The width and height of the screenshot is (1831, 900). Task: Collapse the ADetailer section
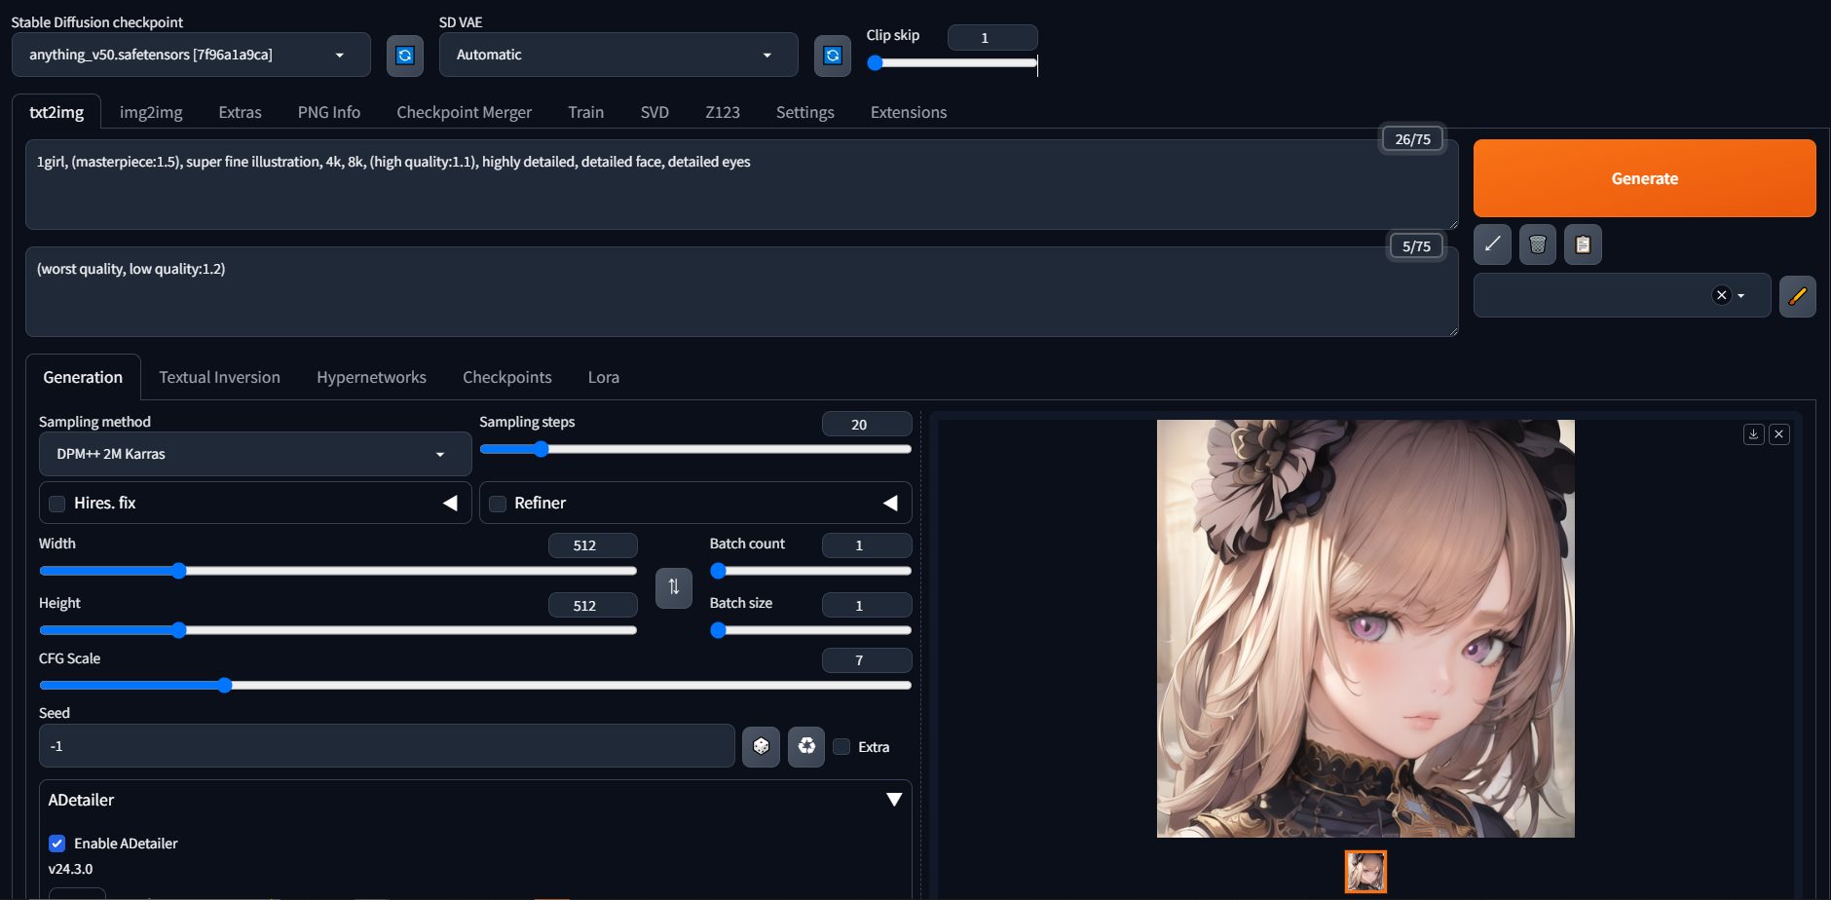pyautogui.click(x=893, y=800)
